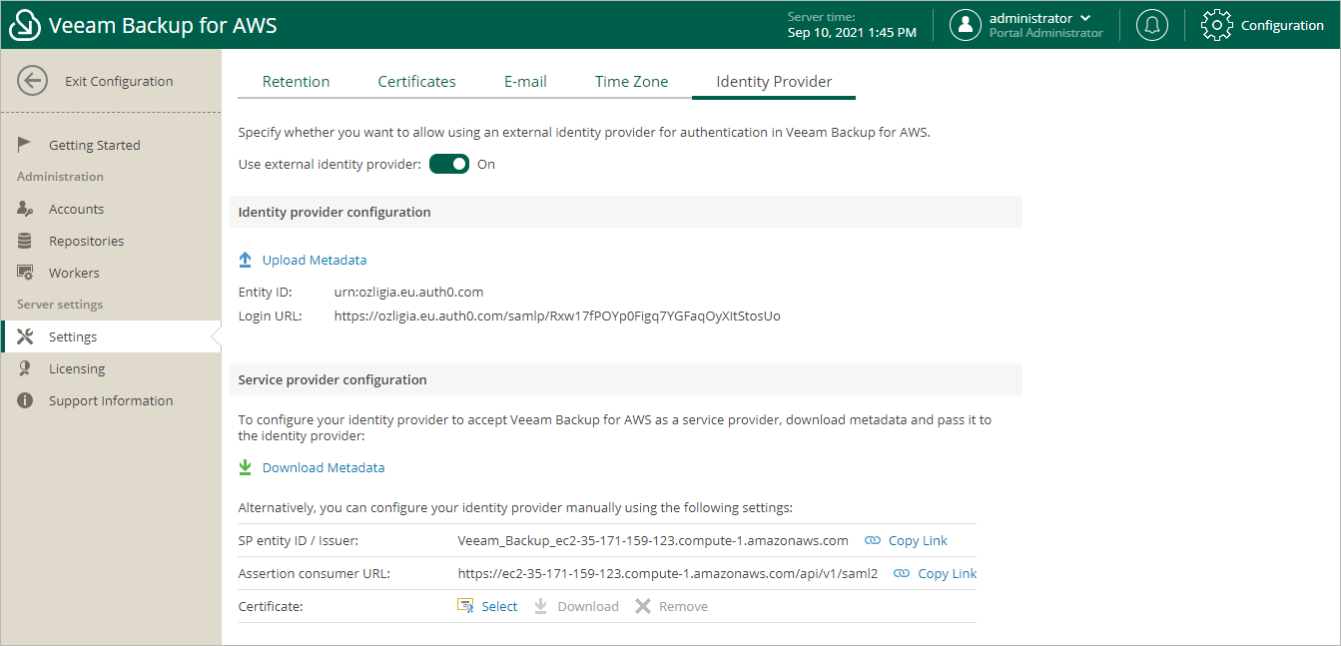Click chain icon beside SP entity ID

pyautogui.click(x=873, y=540)
